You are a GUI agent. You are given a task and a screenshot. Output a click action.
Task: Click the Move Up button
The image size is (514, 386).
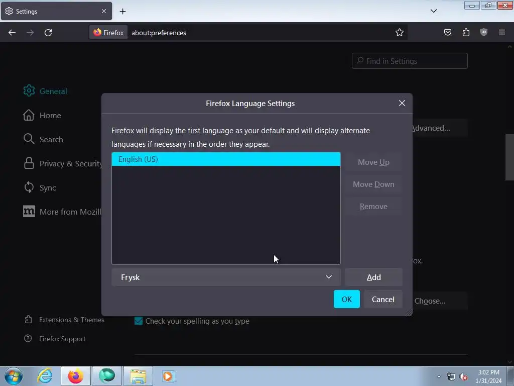pyautogui.click(x=373, y=162)
